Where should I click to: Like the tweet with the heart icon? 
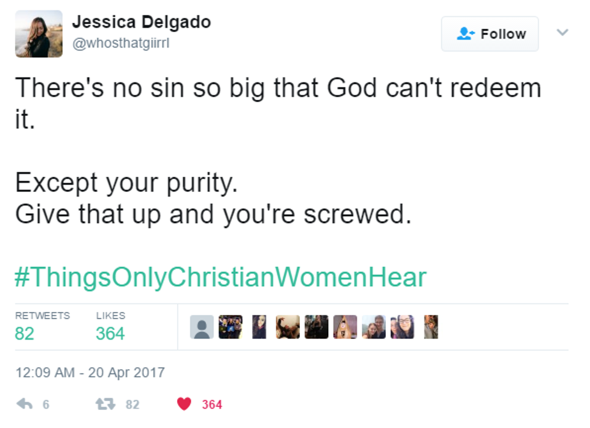[184, 404]
